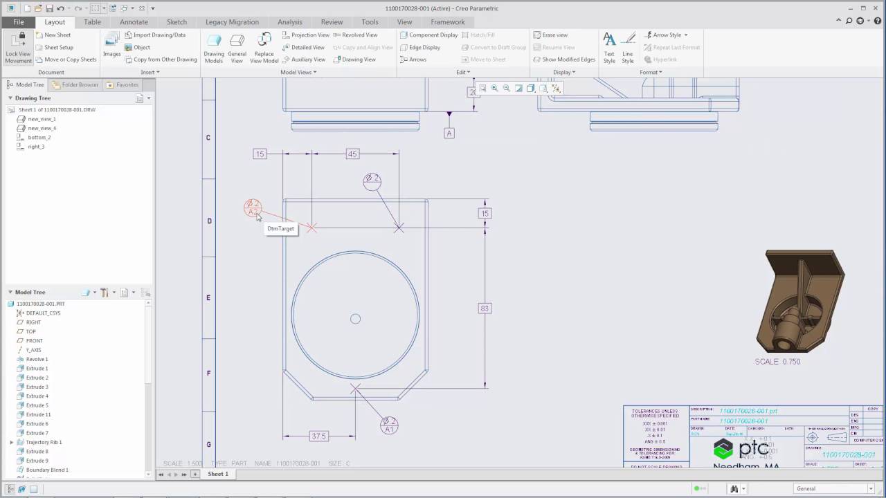Expand the Trajectory Rib 1 tree node
Viewport: 886px width, 498px height.
tap(12, 442)
